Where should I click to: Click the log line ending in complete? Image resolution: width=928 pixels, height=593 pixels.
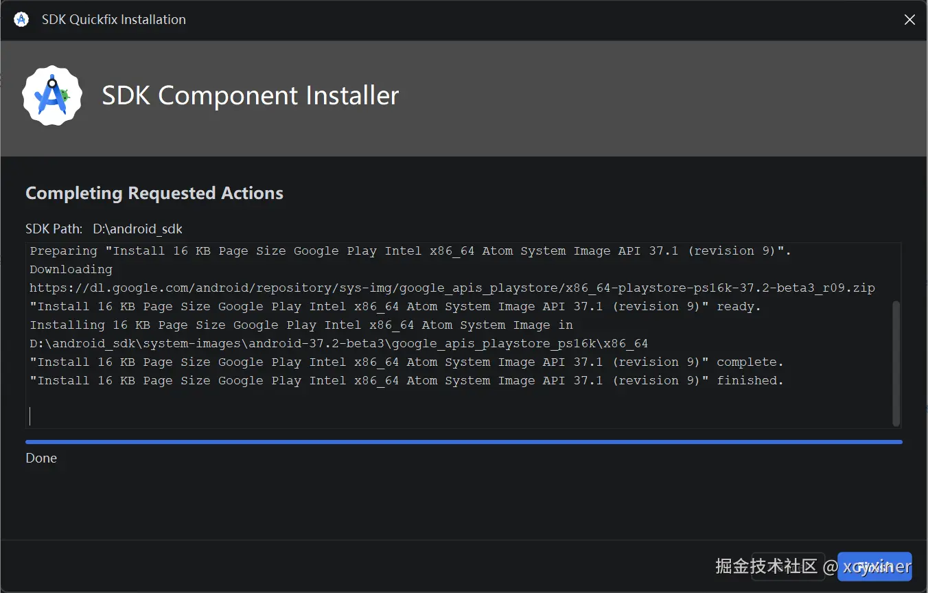pos(406,362)
